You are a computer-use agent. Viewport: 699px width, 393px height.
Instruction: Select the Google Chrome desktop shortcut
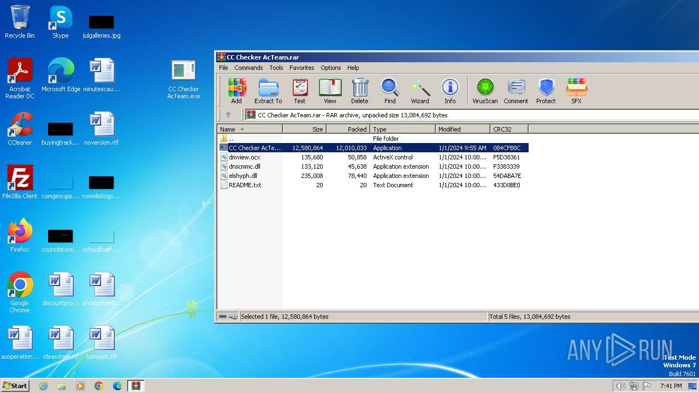20,293
